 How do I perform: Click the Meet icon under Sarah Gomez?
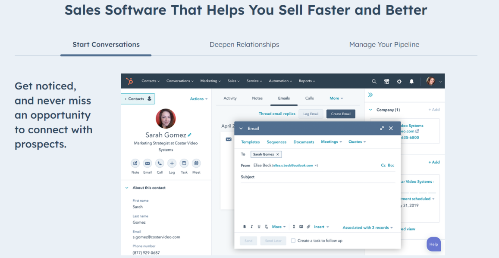point(196,163)
